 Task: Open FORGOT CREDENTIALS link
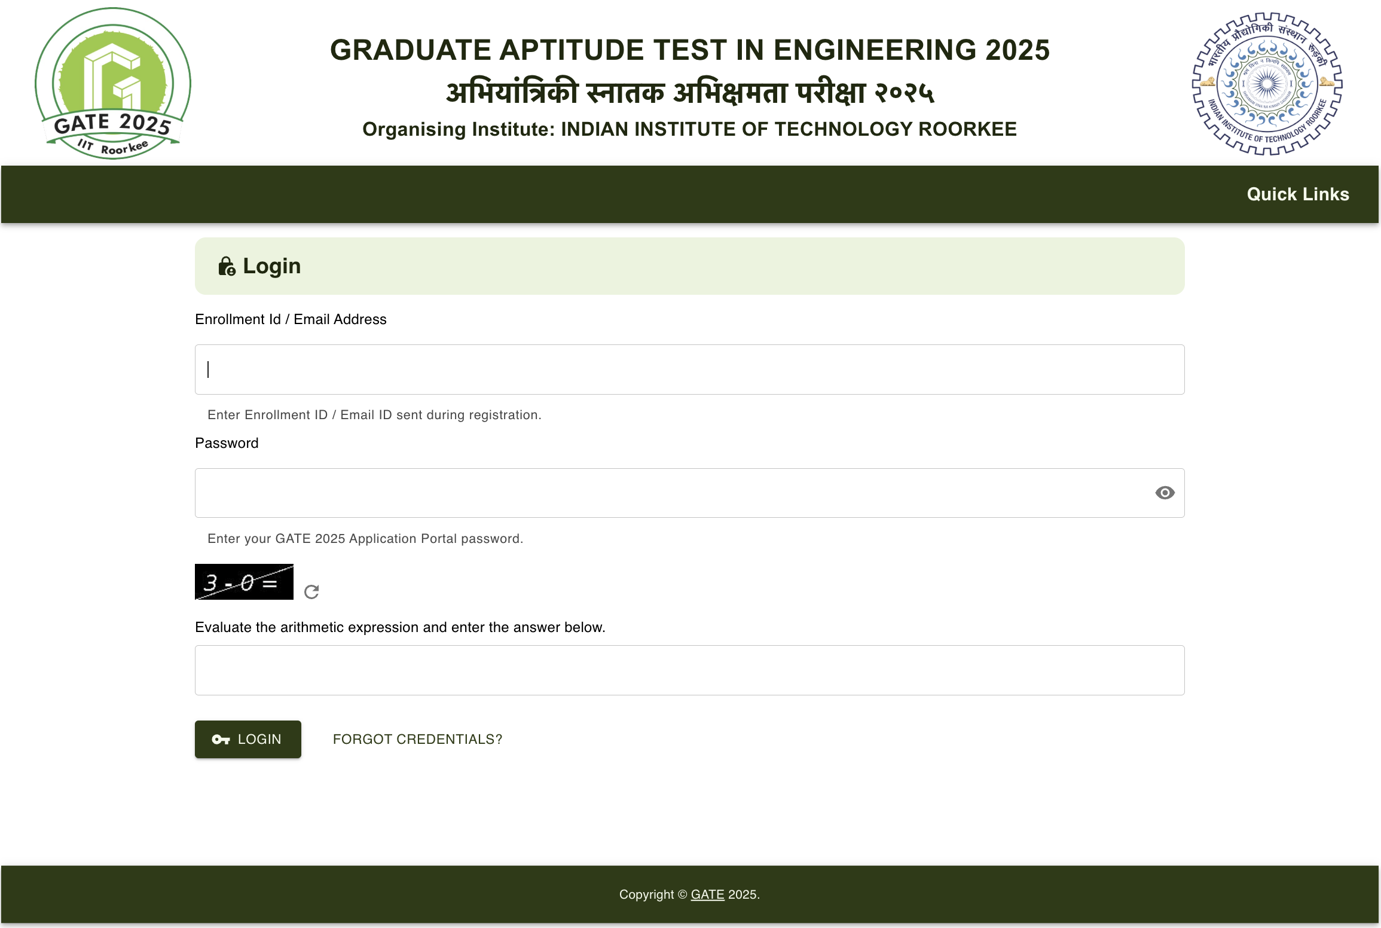coord(417,739)
